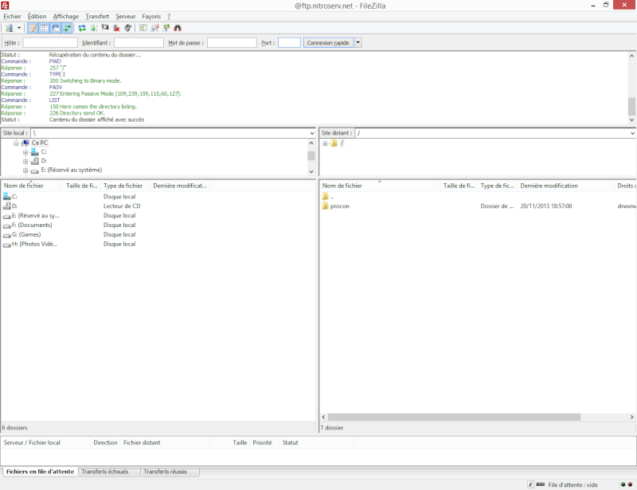Screen dimensions: 637x490
Task: Click the FileZilla app icon in title bar
Action: coord(5,6)
